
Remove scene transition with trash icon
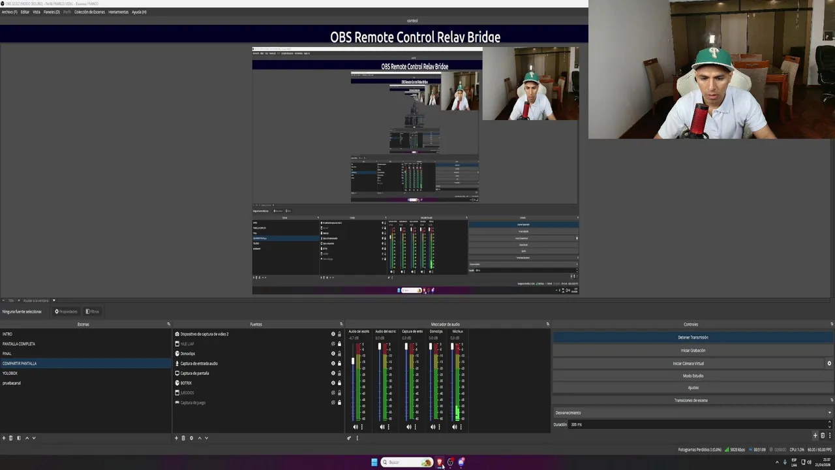coord(822,435)
